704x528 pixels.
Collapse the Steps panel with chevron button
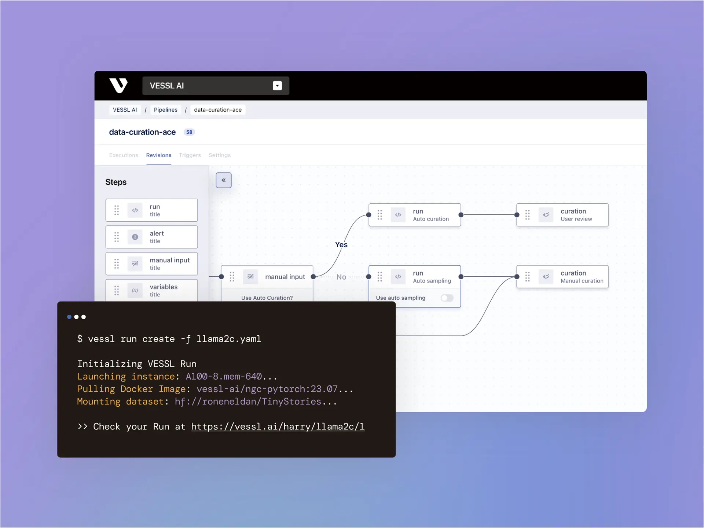click(x=224, y=180)
